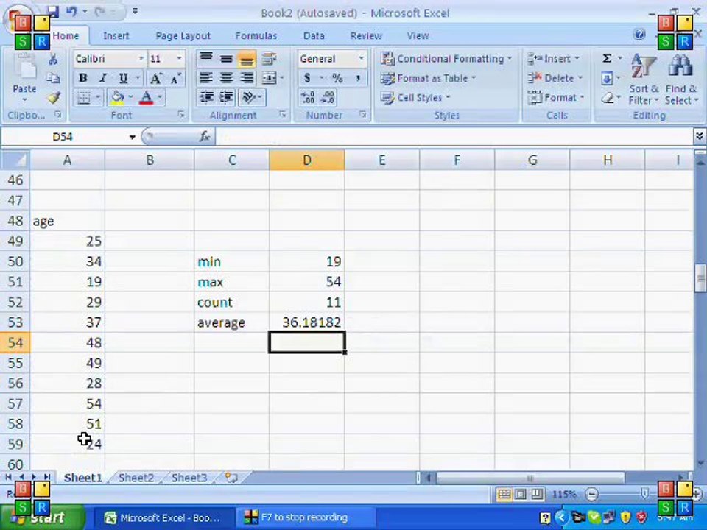This screenshot has width=707, height=530.
Task: Apply Percent style
Action: point(337,78)
